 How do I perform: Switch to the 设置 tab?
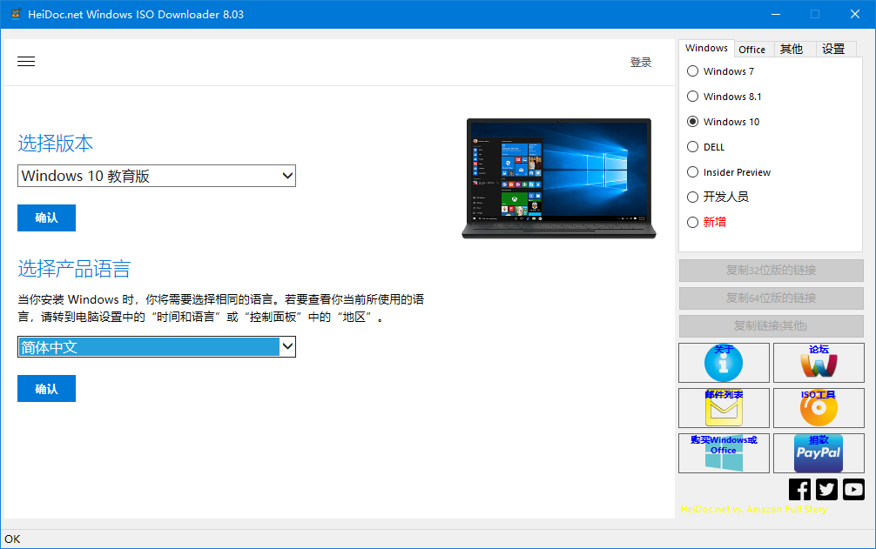[834, 49]
